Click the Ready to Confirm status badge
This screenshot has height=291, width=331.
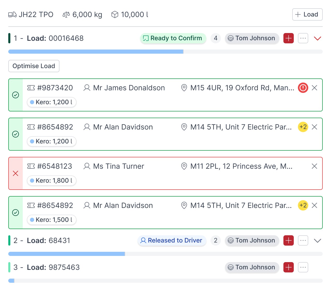173,38
